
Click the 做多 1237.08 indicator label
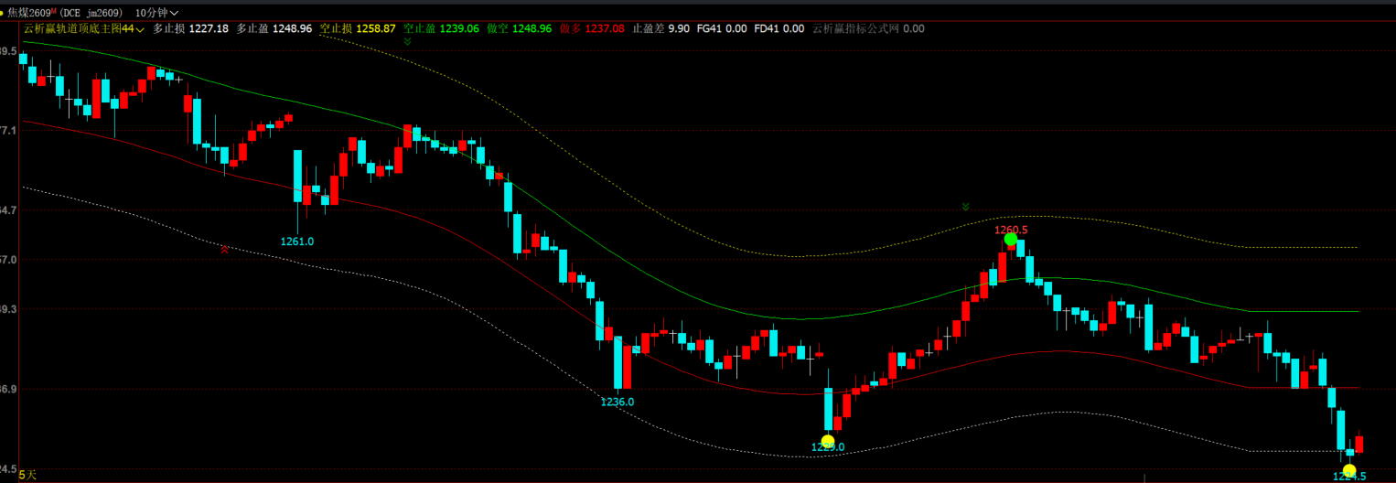pyautogui.click(x=592, y=28)
